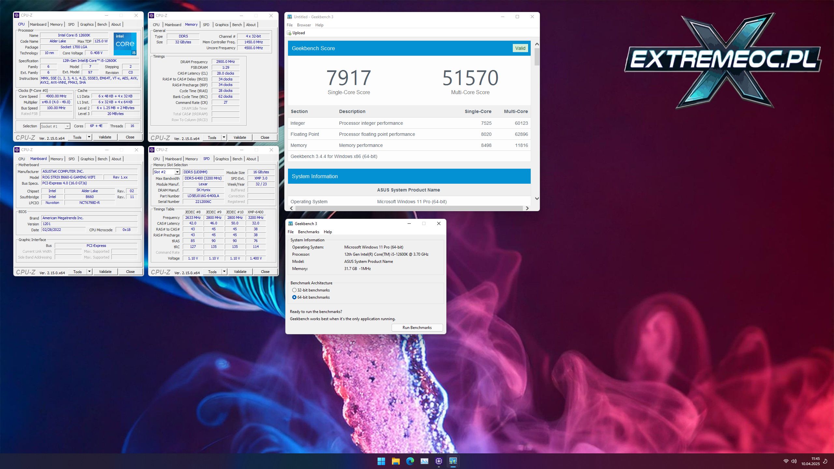
Task: Expand Tools dropdown arrow in Memory tab window
Action: click(224, 137)
